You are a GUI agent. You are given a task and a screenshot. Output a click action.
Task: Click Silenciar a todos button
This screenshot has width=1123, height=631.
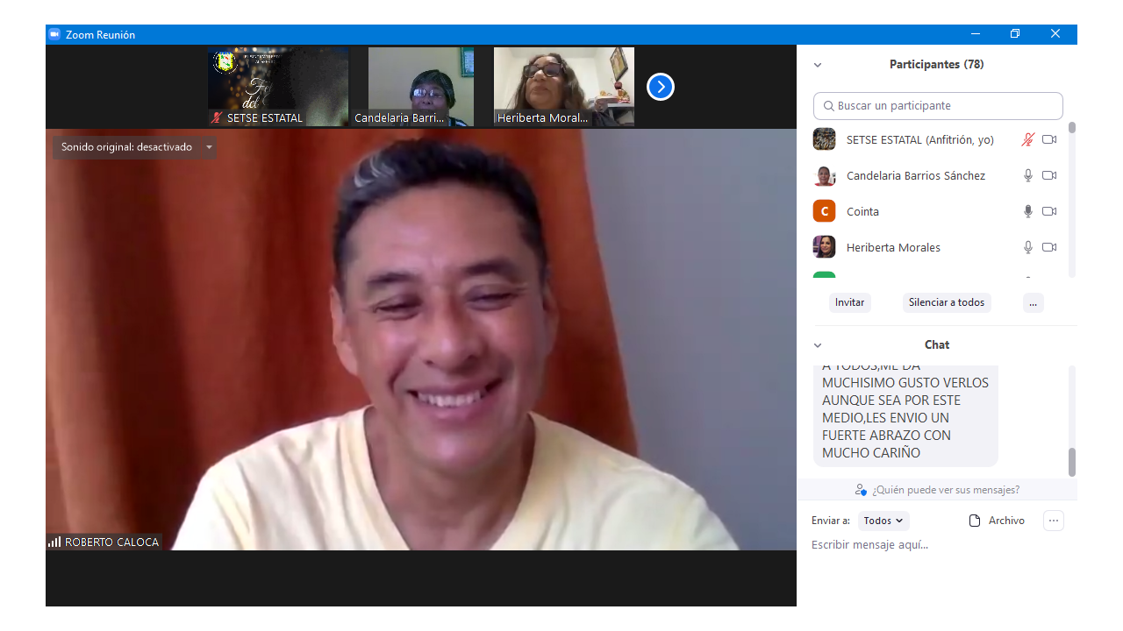click(947, 302)
